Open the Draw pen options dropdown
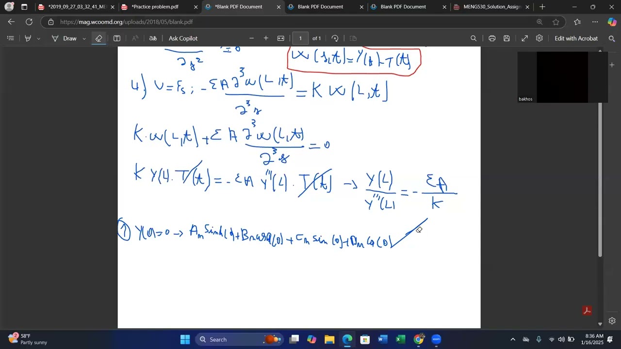This screenshot has height=349, width=621. click(84, 38)
